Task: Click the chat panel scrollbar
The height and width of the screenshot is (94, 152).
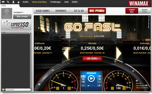Action: coord(30,61)
